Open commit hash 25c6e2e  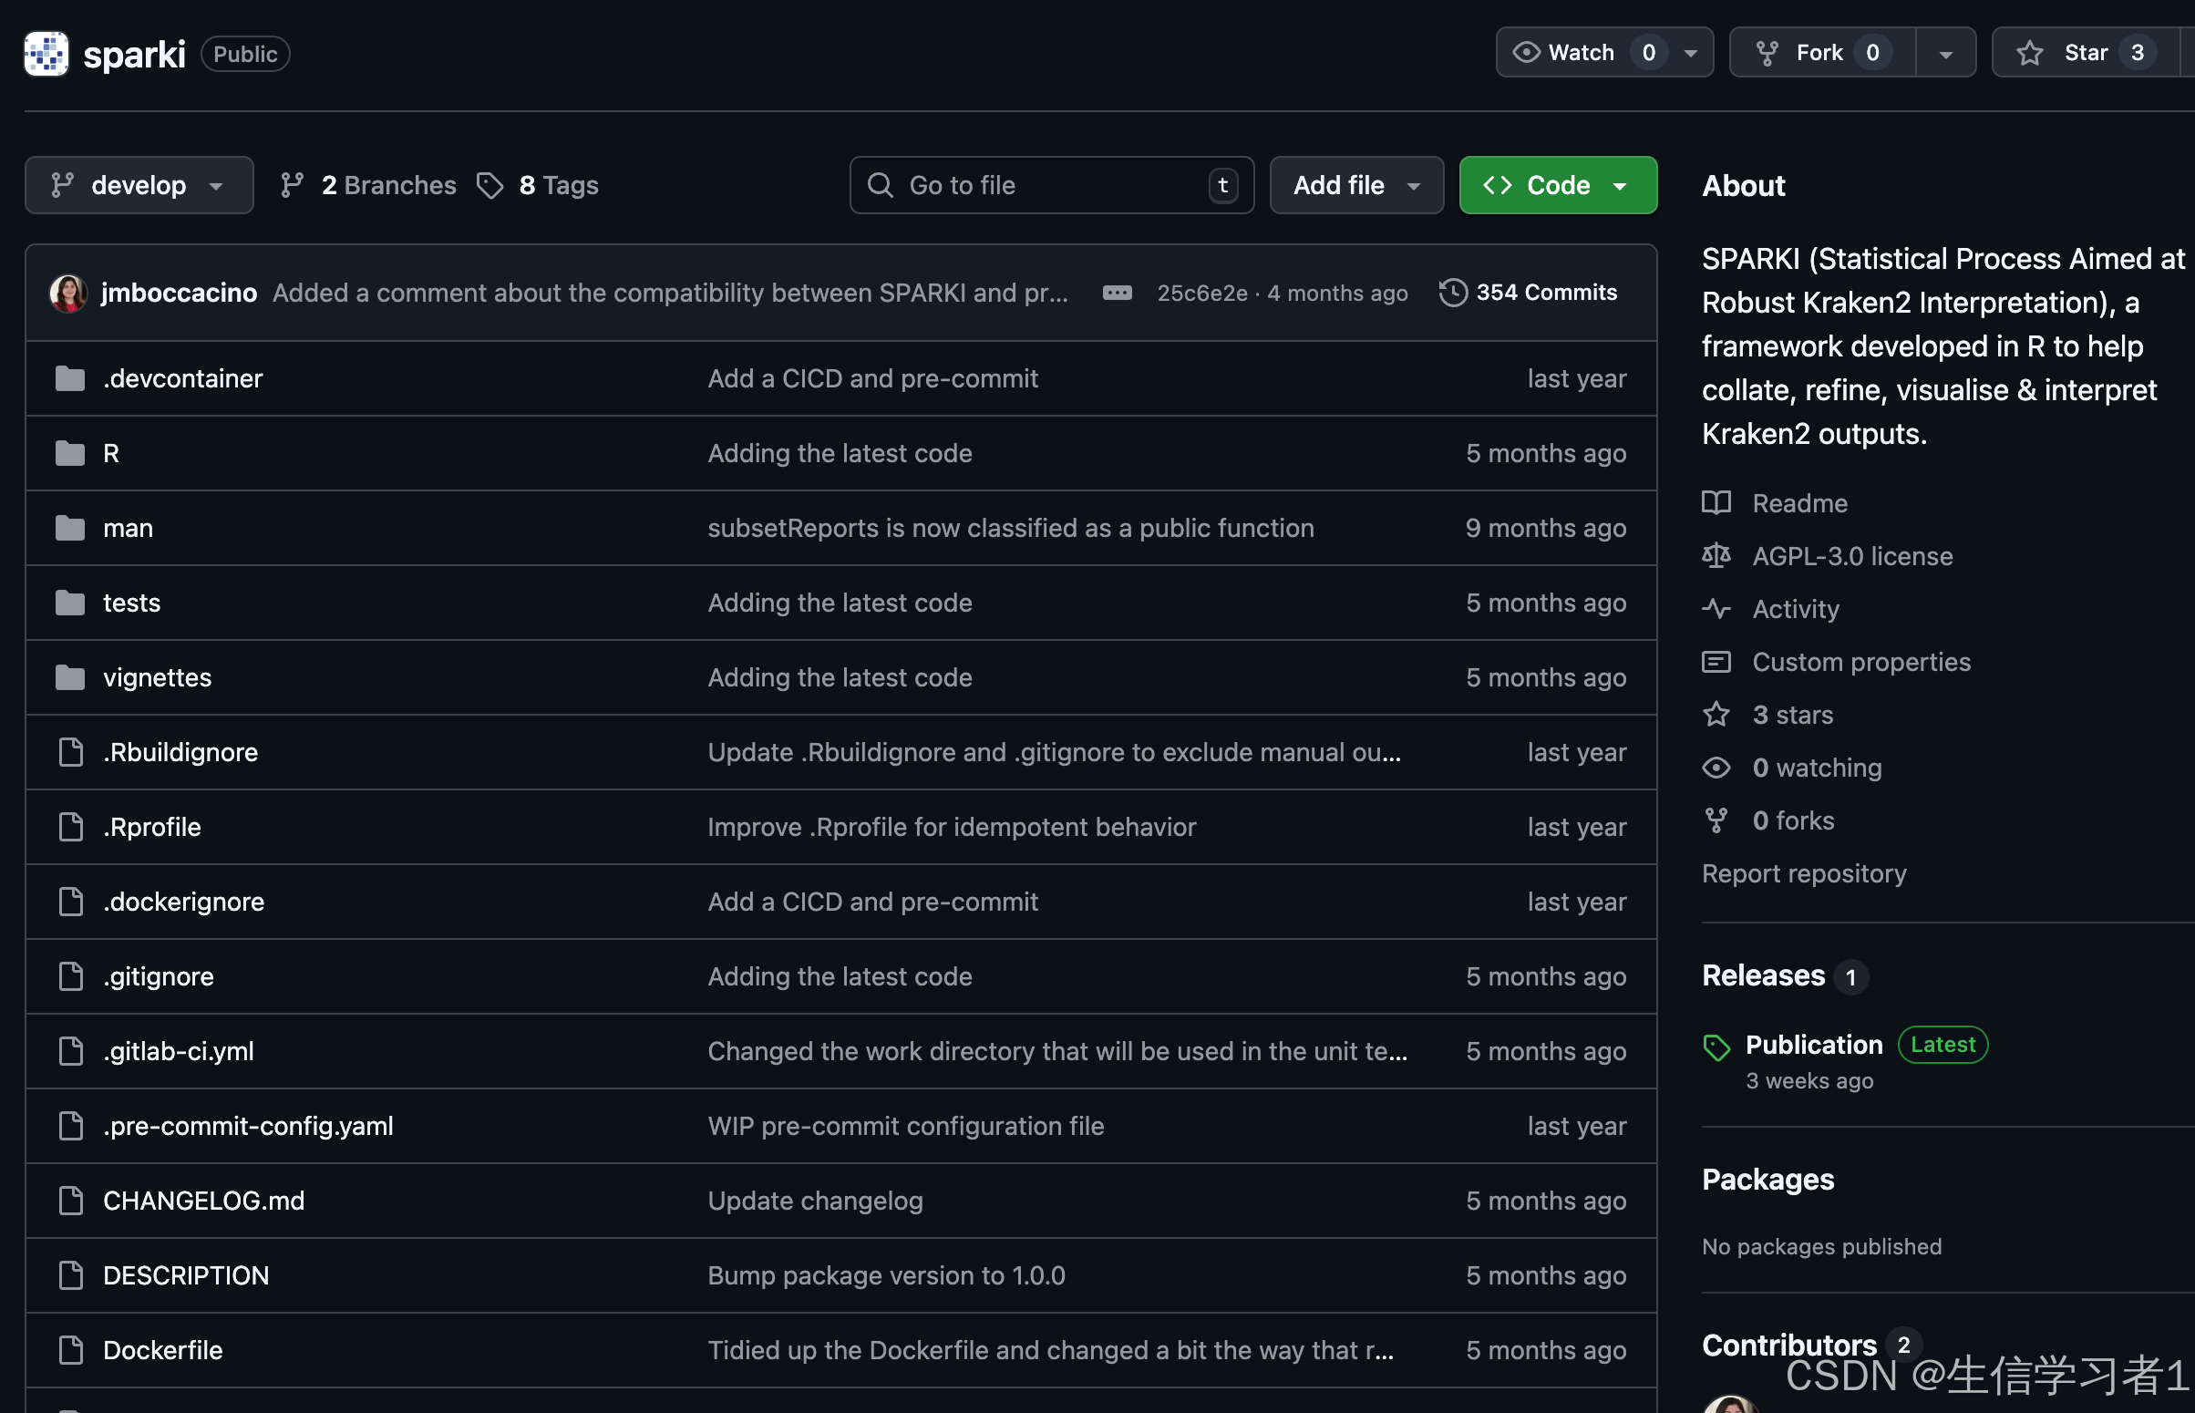pyautogui.click(x=1202, y=293)
